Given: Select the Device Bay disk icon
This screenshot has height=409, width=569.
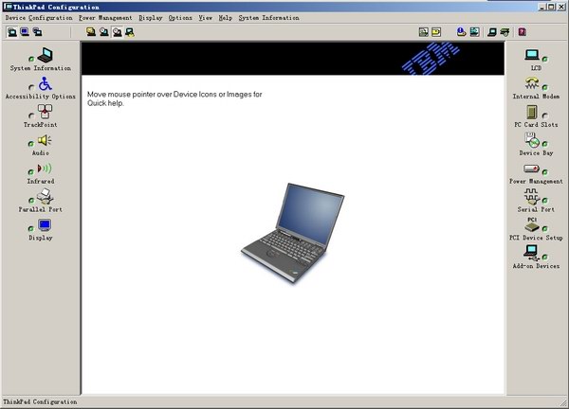Looking at the screenshot, I should [531, 140].
